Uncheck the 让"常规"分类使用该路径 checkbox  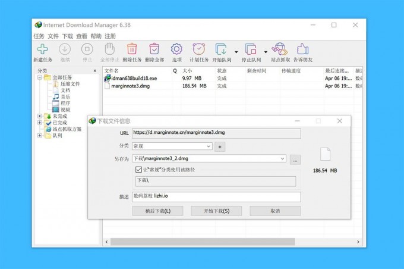click(138, 170)
